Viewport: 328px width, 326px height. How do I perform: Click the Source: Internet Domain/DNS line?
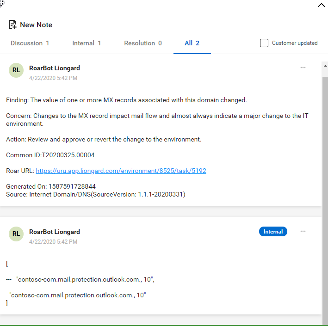point(96,195)
